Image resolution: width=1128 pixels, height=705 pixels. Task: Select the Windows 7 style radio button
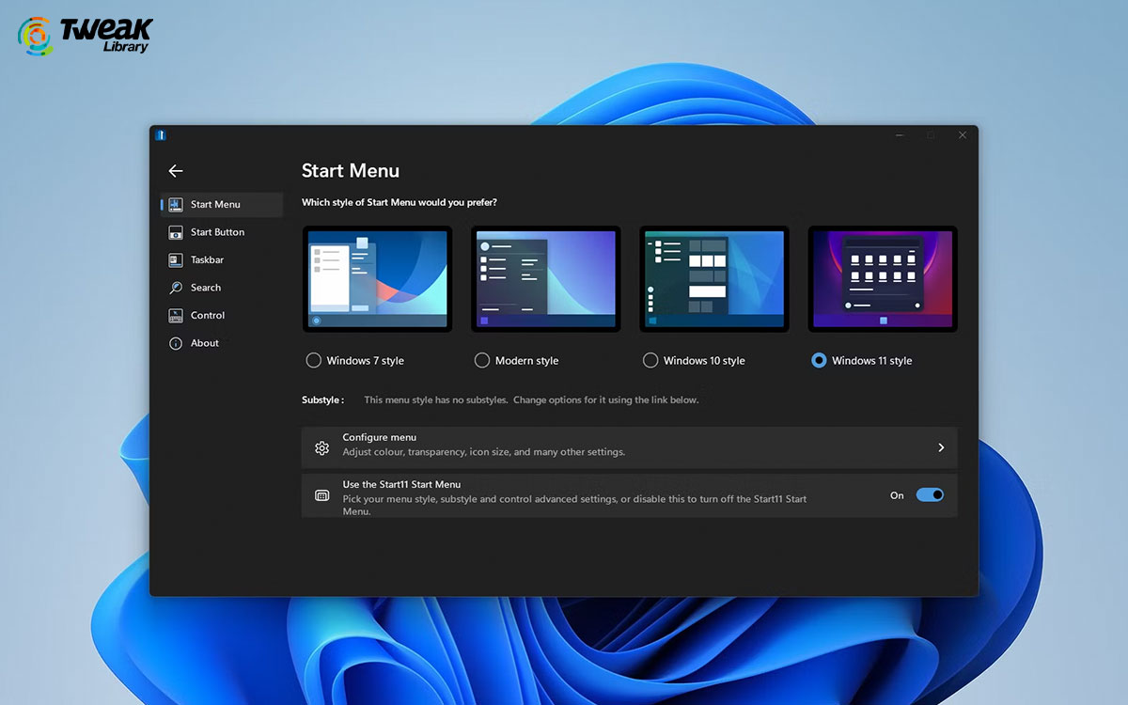click(x=313, y=360)
